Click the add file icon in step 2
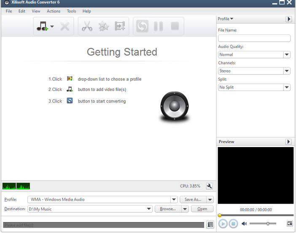The width and height of the screenshot is (296, 233). pyautogui.click(x=70, y=89)
